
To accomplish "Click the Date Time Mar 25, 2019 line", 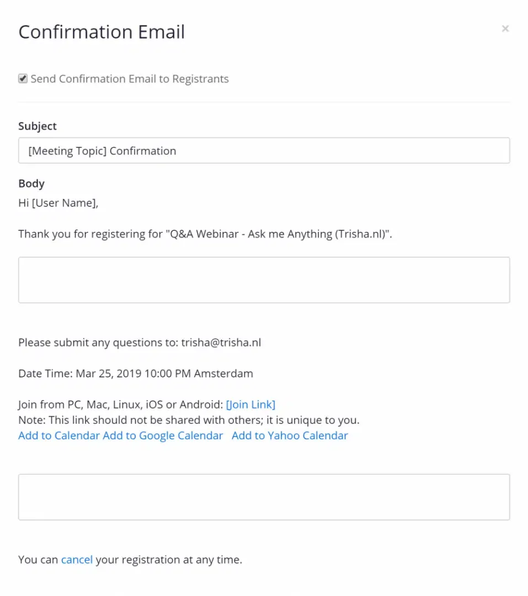I will click(136, 374).
